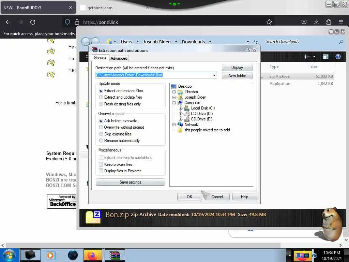
Task: Collapse Computer tree node
Action: (x=174, y=103)
